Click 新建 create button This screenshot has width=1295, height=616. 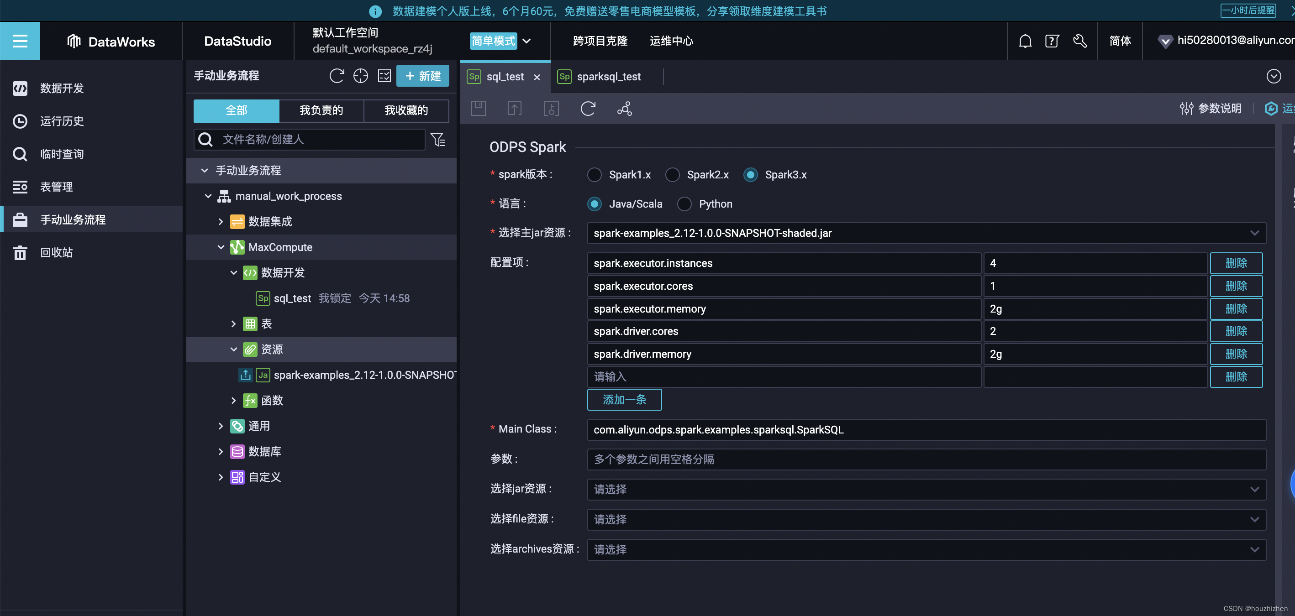click(x=422, y=76)
